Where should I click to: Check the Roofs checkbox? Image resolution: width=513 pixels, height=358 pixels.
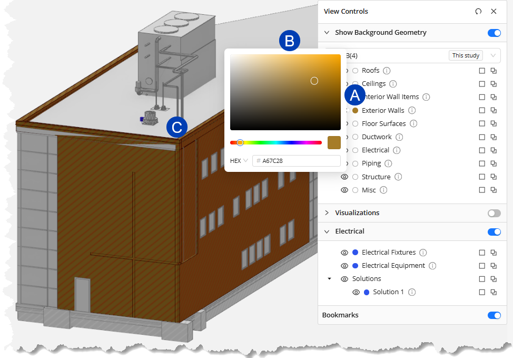(x=482, y=71)
